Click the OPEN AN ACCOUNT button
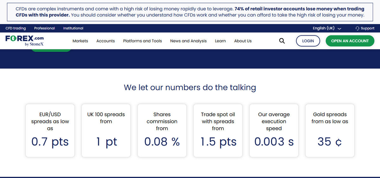Image resolution: width=380 pixels, height=178 pixels. [x=350, y=41]
